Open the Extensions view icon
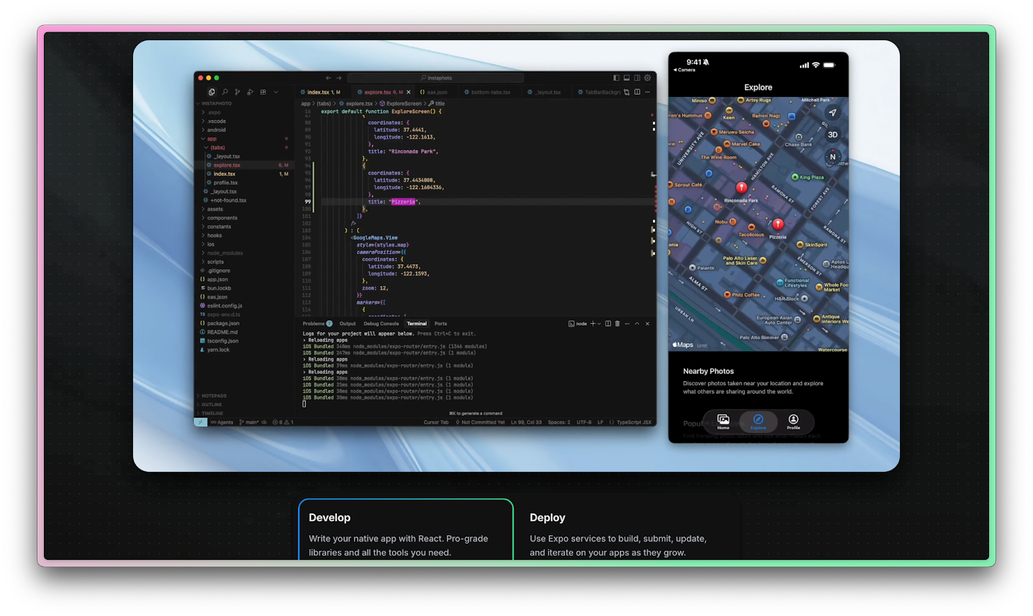 pyautogui.click(x=263, y=92)
